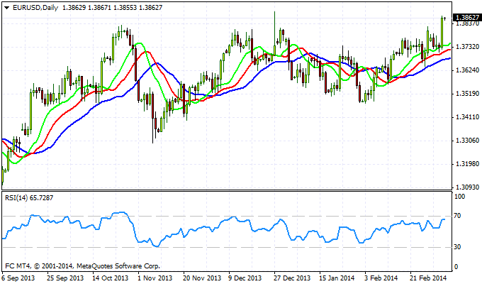Click the RSI scale value 30
The image size is (482, 284).
(x=458, y=247)
